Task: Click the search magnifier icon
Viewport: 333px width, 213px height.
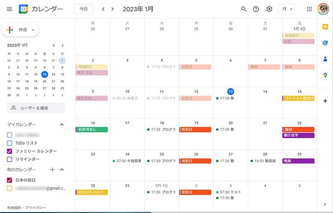Action: click(x=244, y=9)
